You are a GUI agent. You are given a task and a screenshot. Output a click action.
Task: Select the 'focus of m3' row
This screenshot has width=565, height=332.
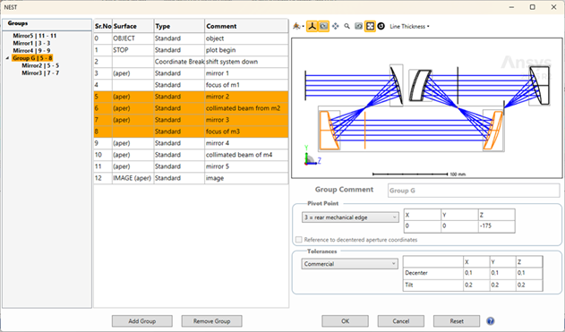pos(191,132)
